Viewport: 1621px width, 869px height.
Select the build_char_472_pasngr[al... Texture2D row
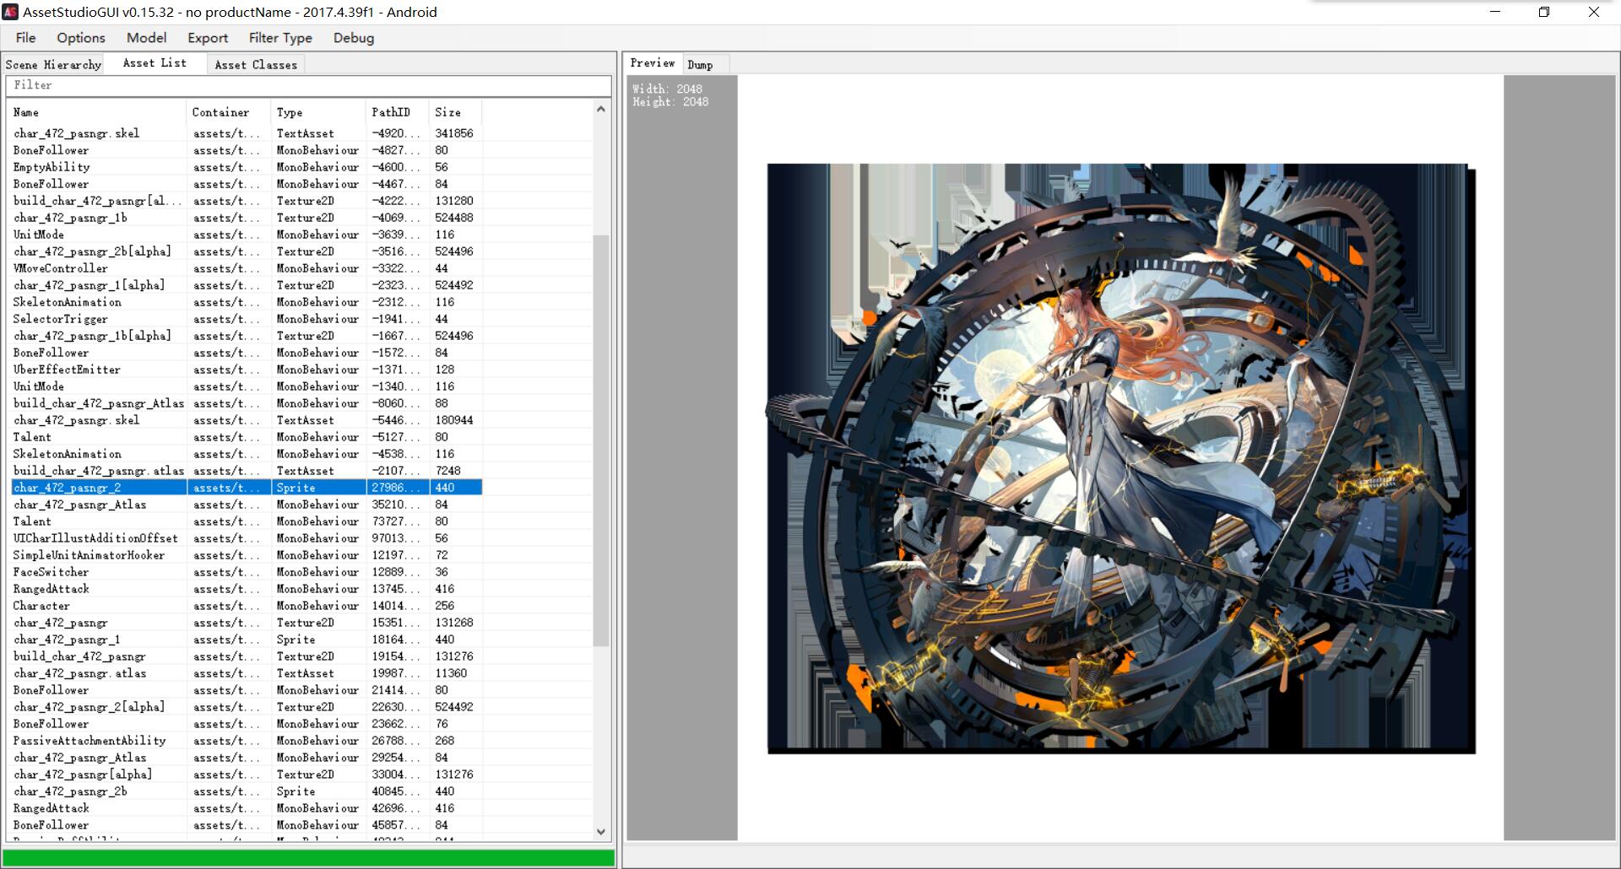pos(247,201)
